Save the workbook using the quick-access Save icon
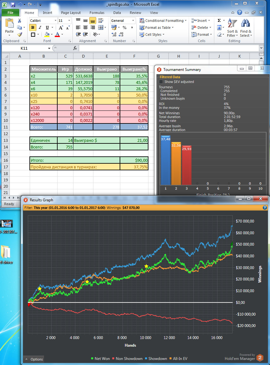 13,5
